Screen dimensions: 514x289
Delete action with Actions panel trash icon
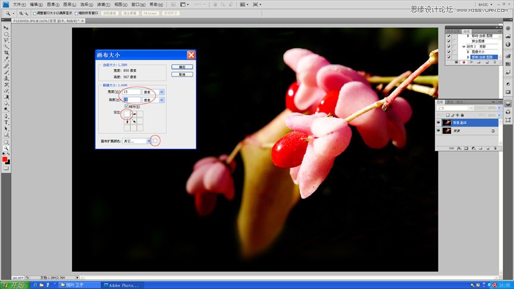494,62
